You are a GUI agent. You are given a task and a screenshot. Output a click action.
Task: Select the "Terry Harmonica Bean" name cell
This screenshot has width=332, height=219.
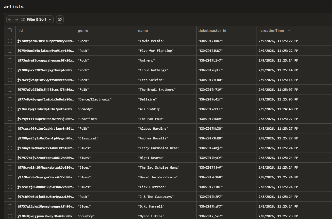pos(166,148)
